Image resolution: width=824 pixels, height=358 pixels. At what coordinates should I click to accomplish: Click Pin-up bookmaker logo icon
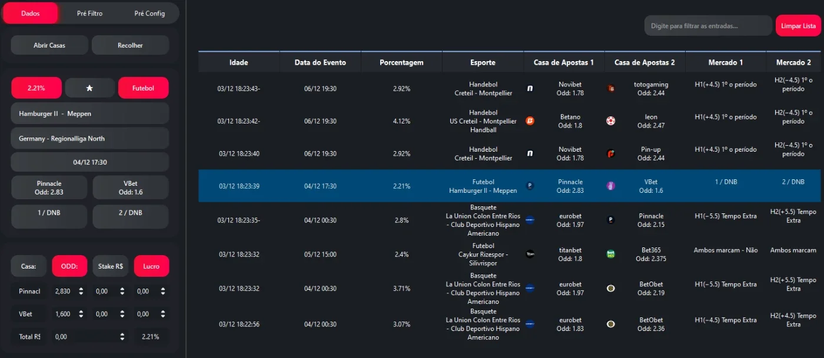click(x=610, y=153)
